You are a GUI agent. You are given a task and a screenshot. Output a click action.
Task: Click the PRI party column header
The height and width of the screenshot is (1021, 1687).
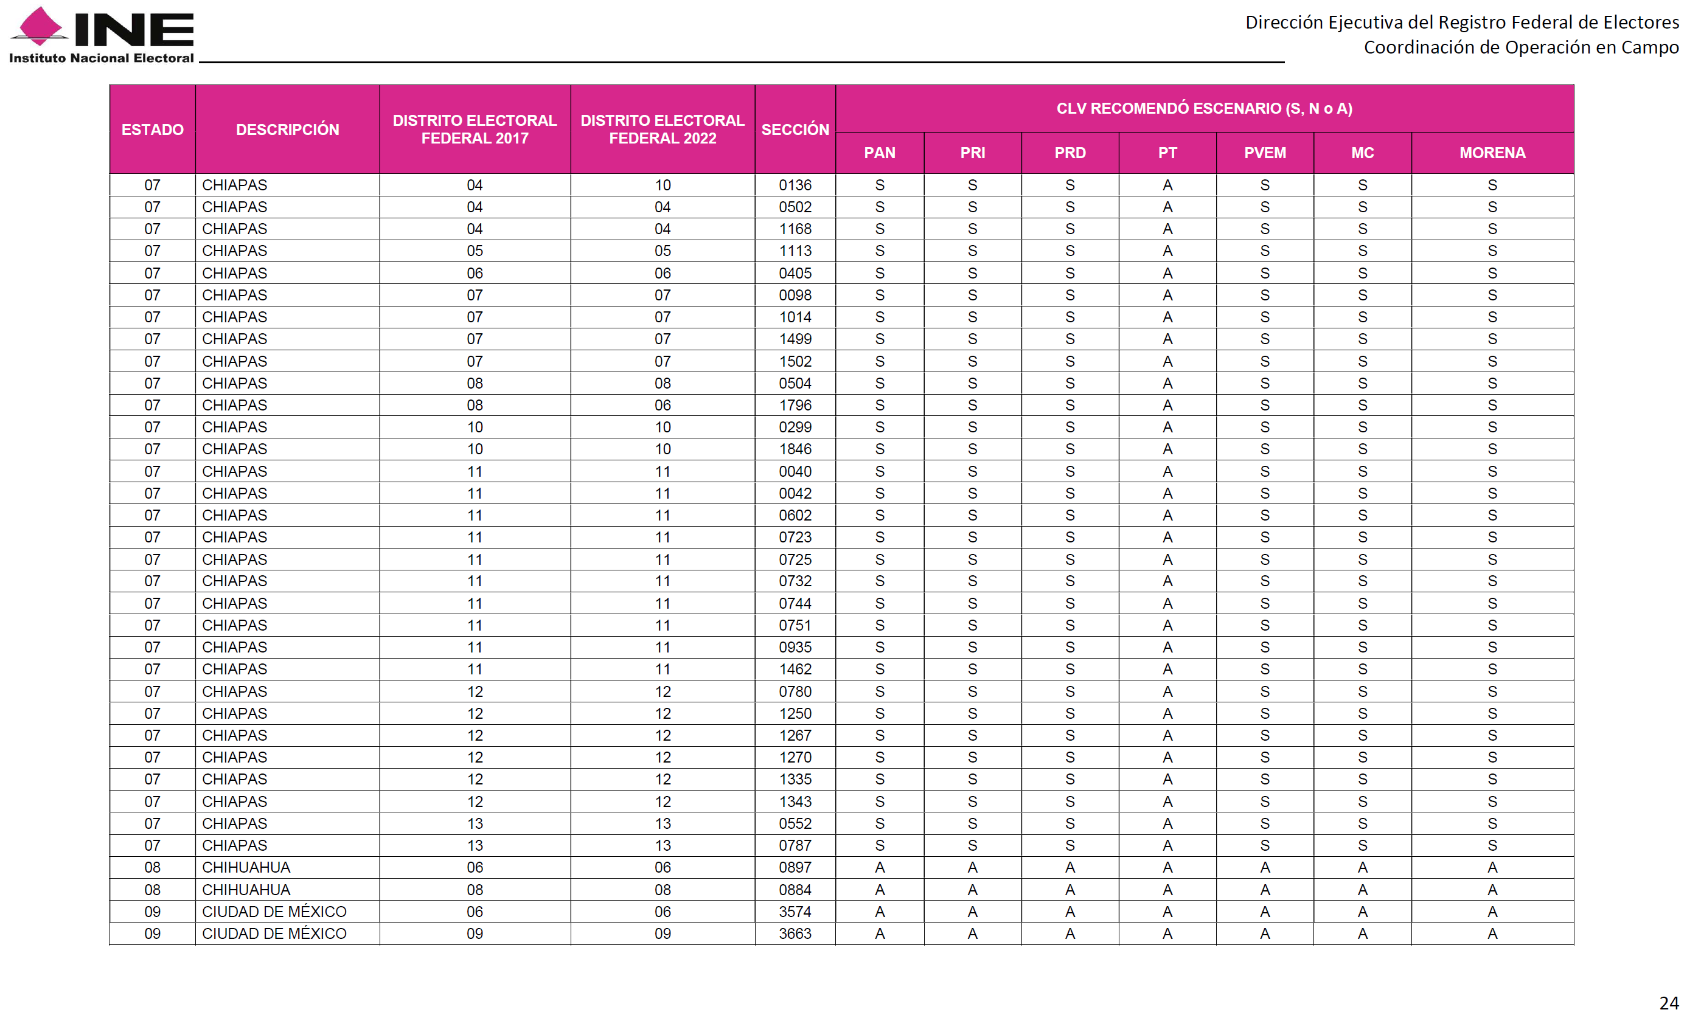point(972,153)
